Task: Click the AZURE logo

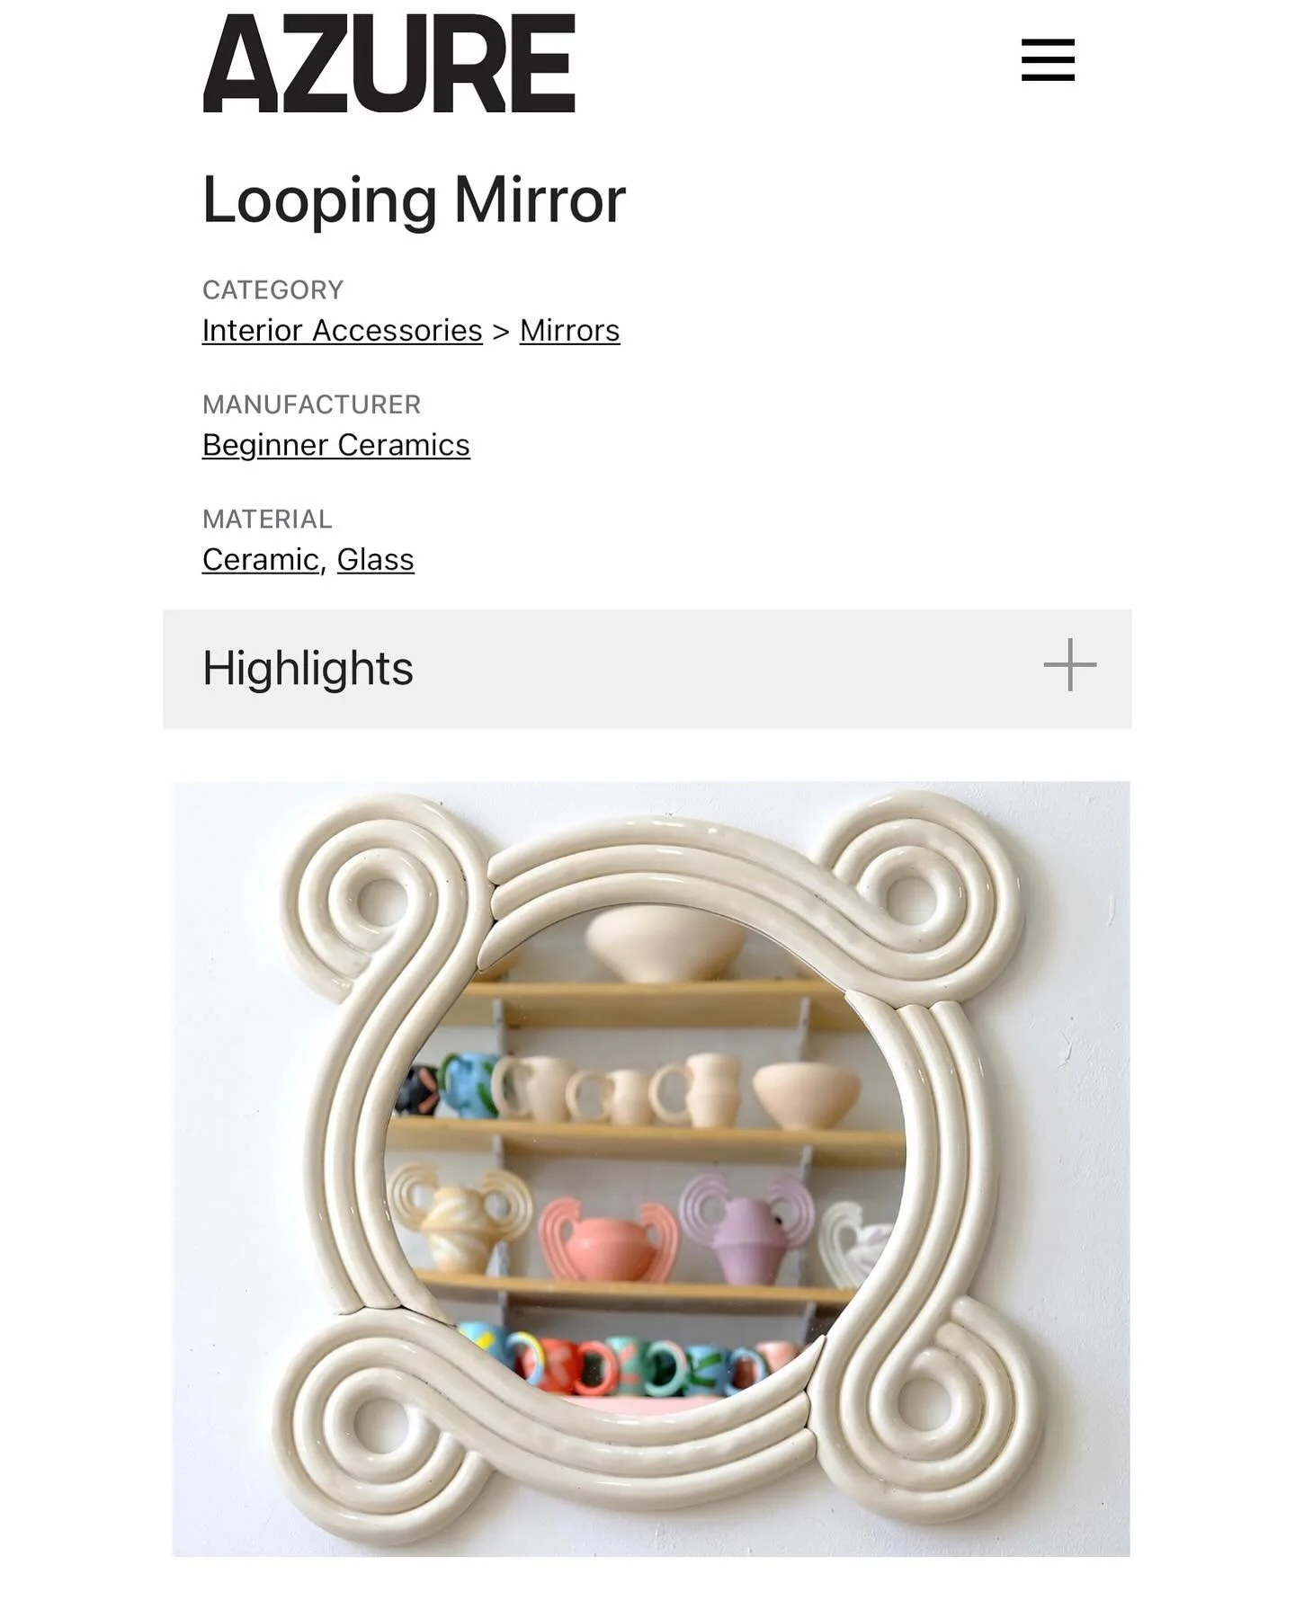Action: point(388,63)
